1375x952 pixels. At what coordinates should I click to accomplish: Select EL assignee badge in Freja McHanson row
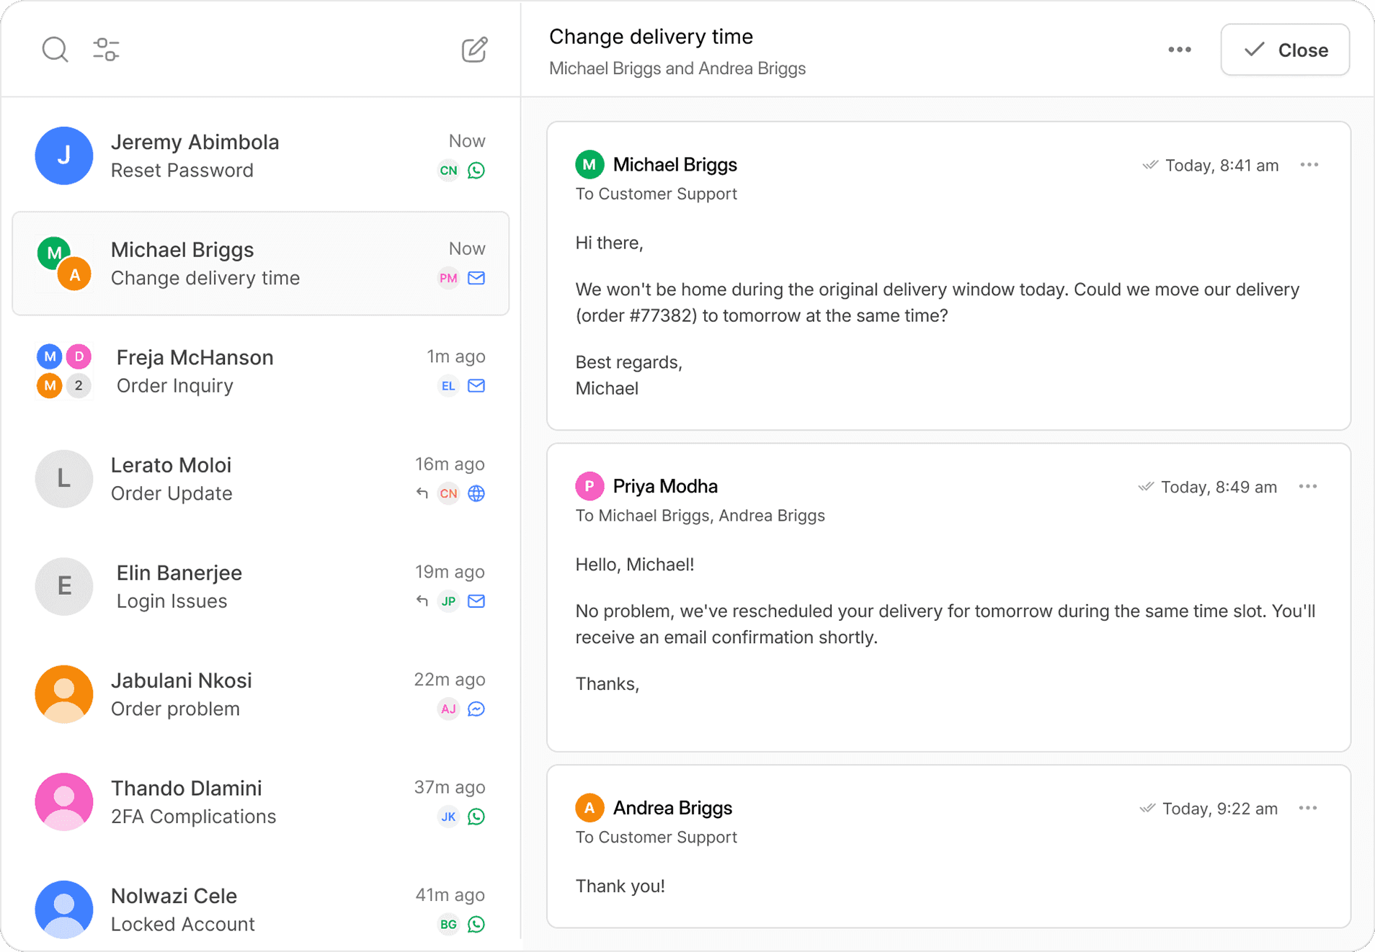pos(448,386)
